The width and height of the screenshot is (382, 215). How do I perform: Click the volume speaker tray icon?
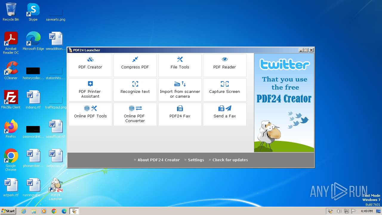pyautogui.click(x=339, y=211)
